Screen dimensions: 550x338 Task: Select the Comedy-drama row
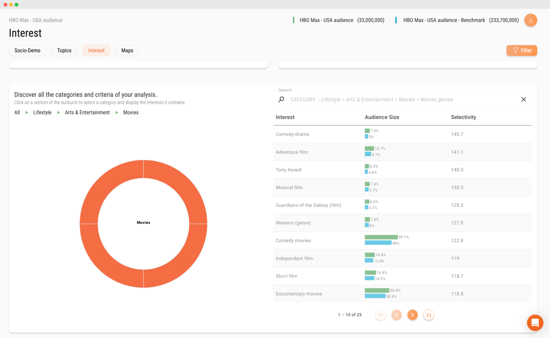coord(402,134)
